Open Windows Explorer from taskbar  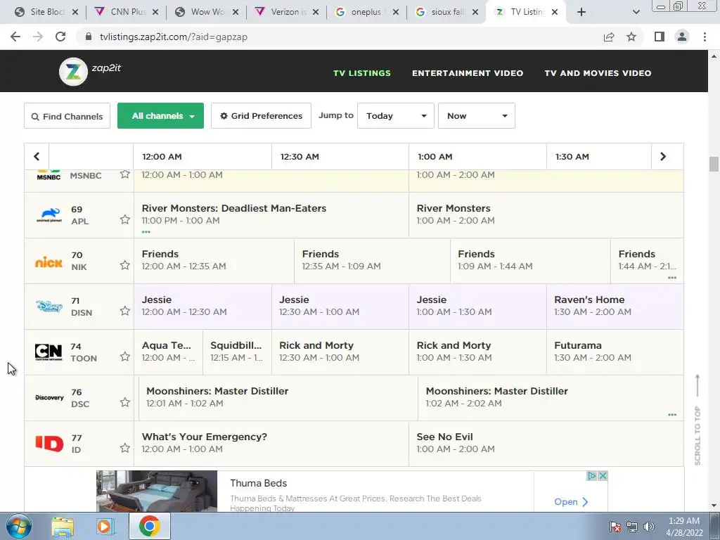point(63,526)
